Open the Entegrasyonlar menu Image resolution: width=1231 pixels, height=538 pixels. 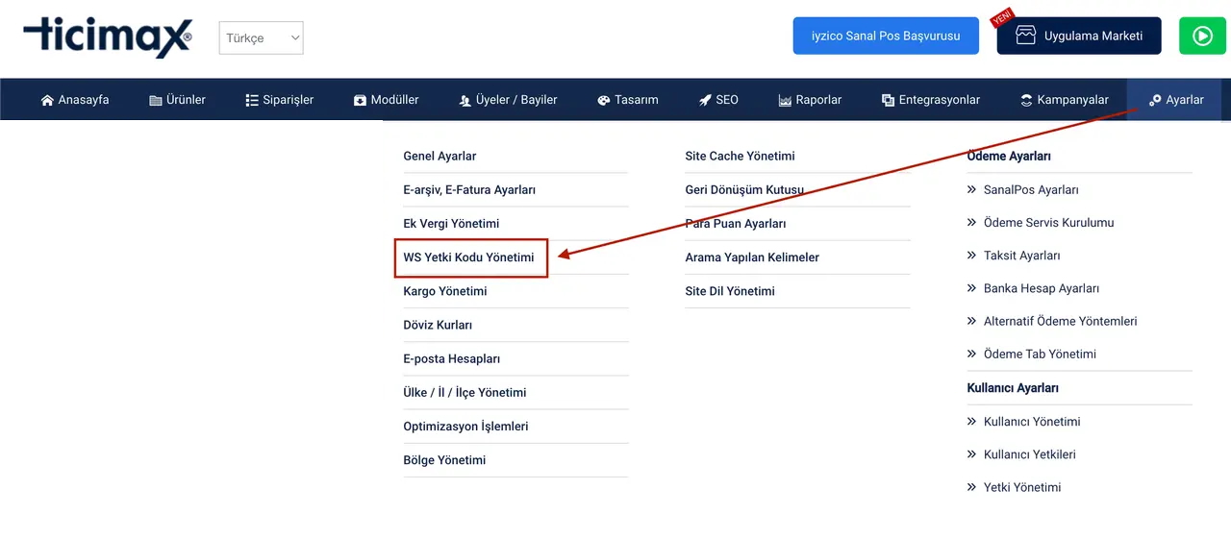tap(930, 100)
